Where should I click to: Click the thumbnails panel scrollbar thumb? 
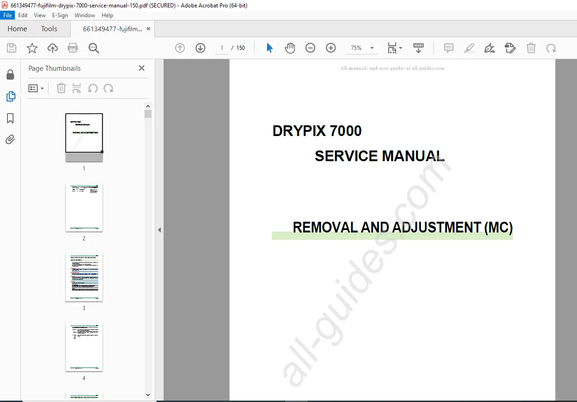(x=148, y=114)
